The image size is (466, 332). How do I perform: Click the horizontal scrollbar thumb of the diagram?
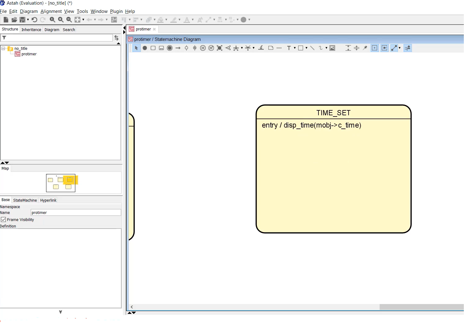point(421,307)
